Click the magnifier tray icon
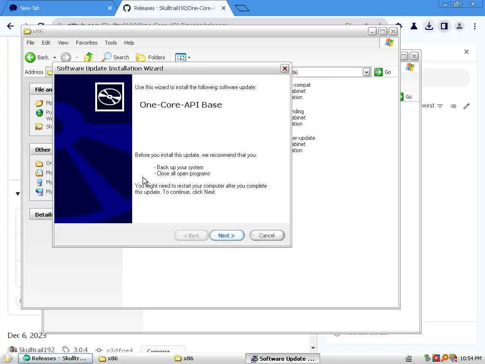This screenshot has width=485, height=364. click(x=444, y=358)
